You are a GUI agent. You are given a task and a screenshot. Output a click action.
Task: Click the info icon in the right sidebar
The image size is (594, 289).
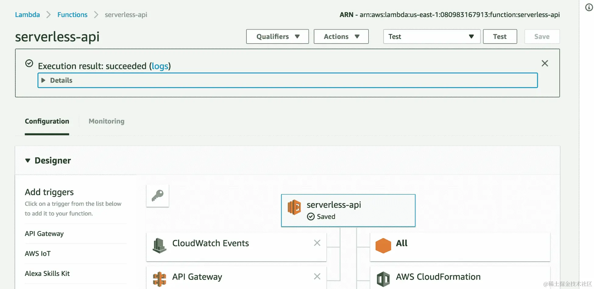pos(589,7)
